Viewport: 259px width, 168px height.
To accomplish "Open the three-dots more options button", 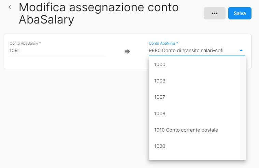I will [x=214, y=13].
